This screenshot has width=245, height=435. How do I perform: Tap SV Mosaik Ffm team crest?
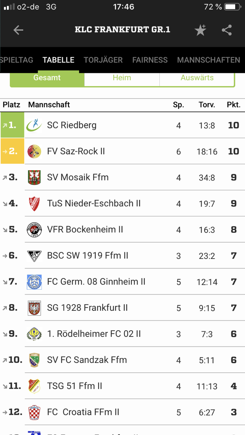[x=34, y=177]
